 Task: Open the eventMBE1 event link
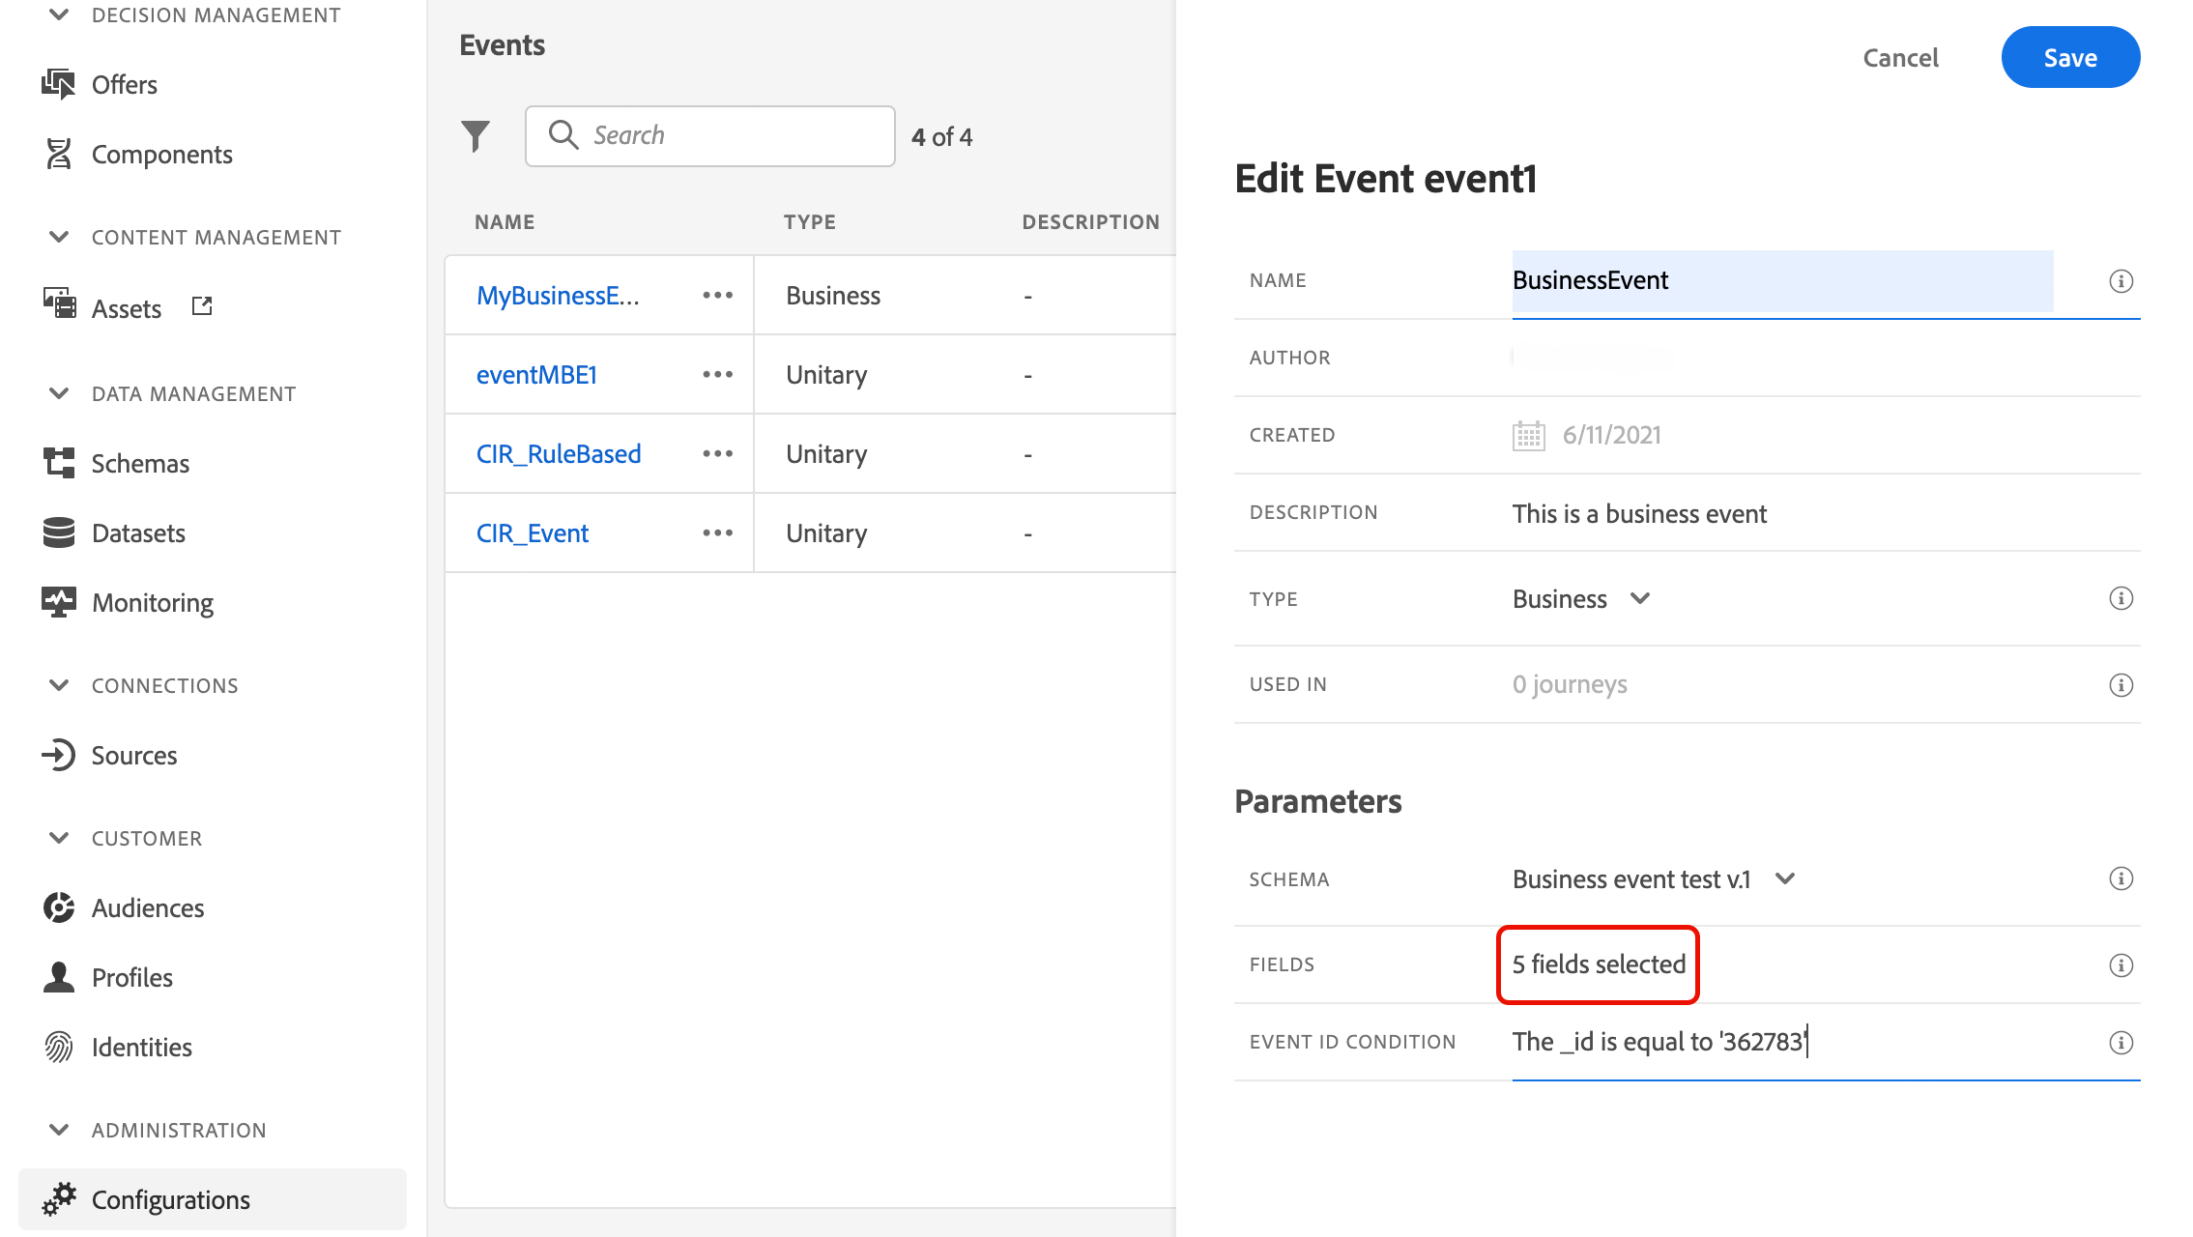pos(536,375)
